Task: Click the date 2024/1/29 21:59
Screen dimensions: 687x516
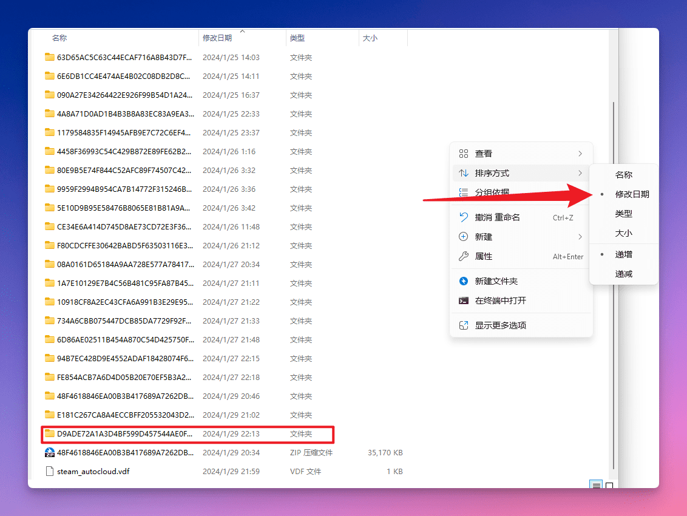Action: [231, 472]
